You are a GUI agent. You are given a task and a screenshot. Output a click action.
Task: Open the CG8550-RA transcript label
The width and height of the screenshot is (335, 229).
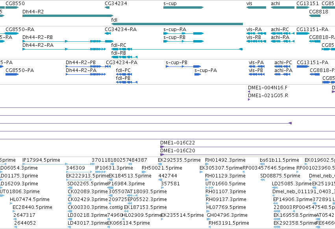[20, 29]
